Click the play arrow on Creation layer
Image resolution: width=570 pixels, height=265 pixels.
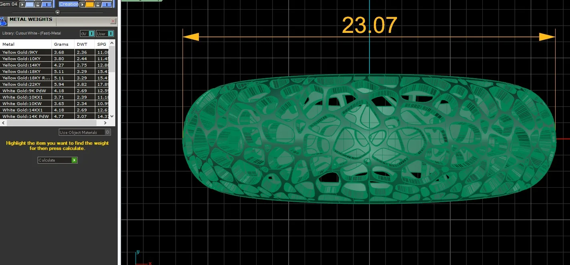click(82, 4)
